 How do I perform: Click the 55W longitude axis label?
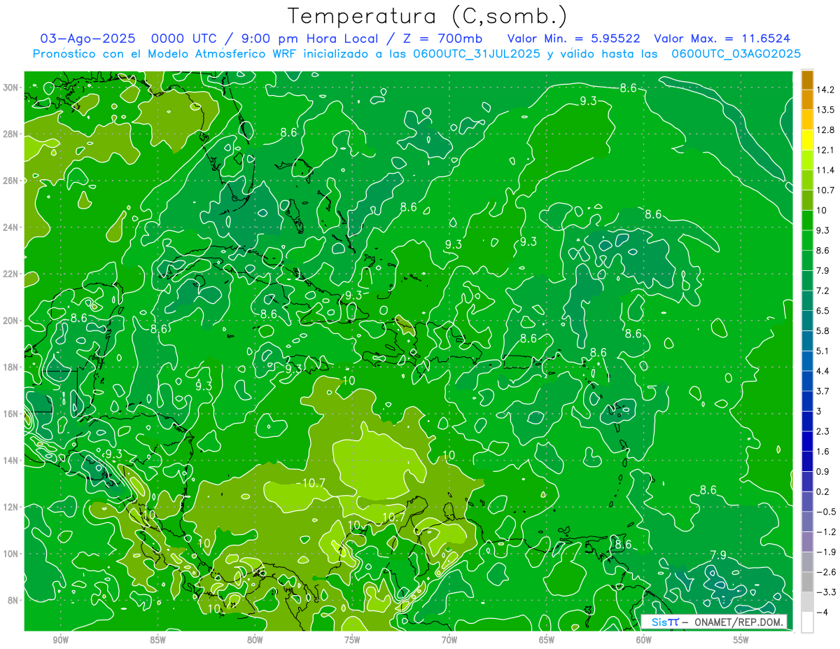click(x=741, y=640)
